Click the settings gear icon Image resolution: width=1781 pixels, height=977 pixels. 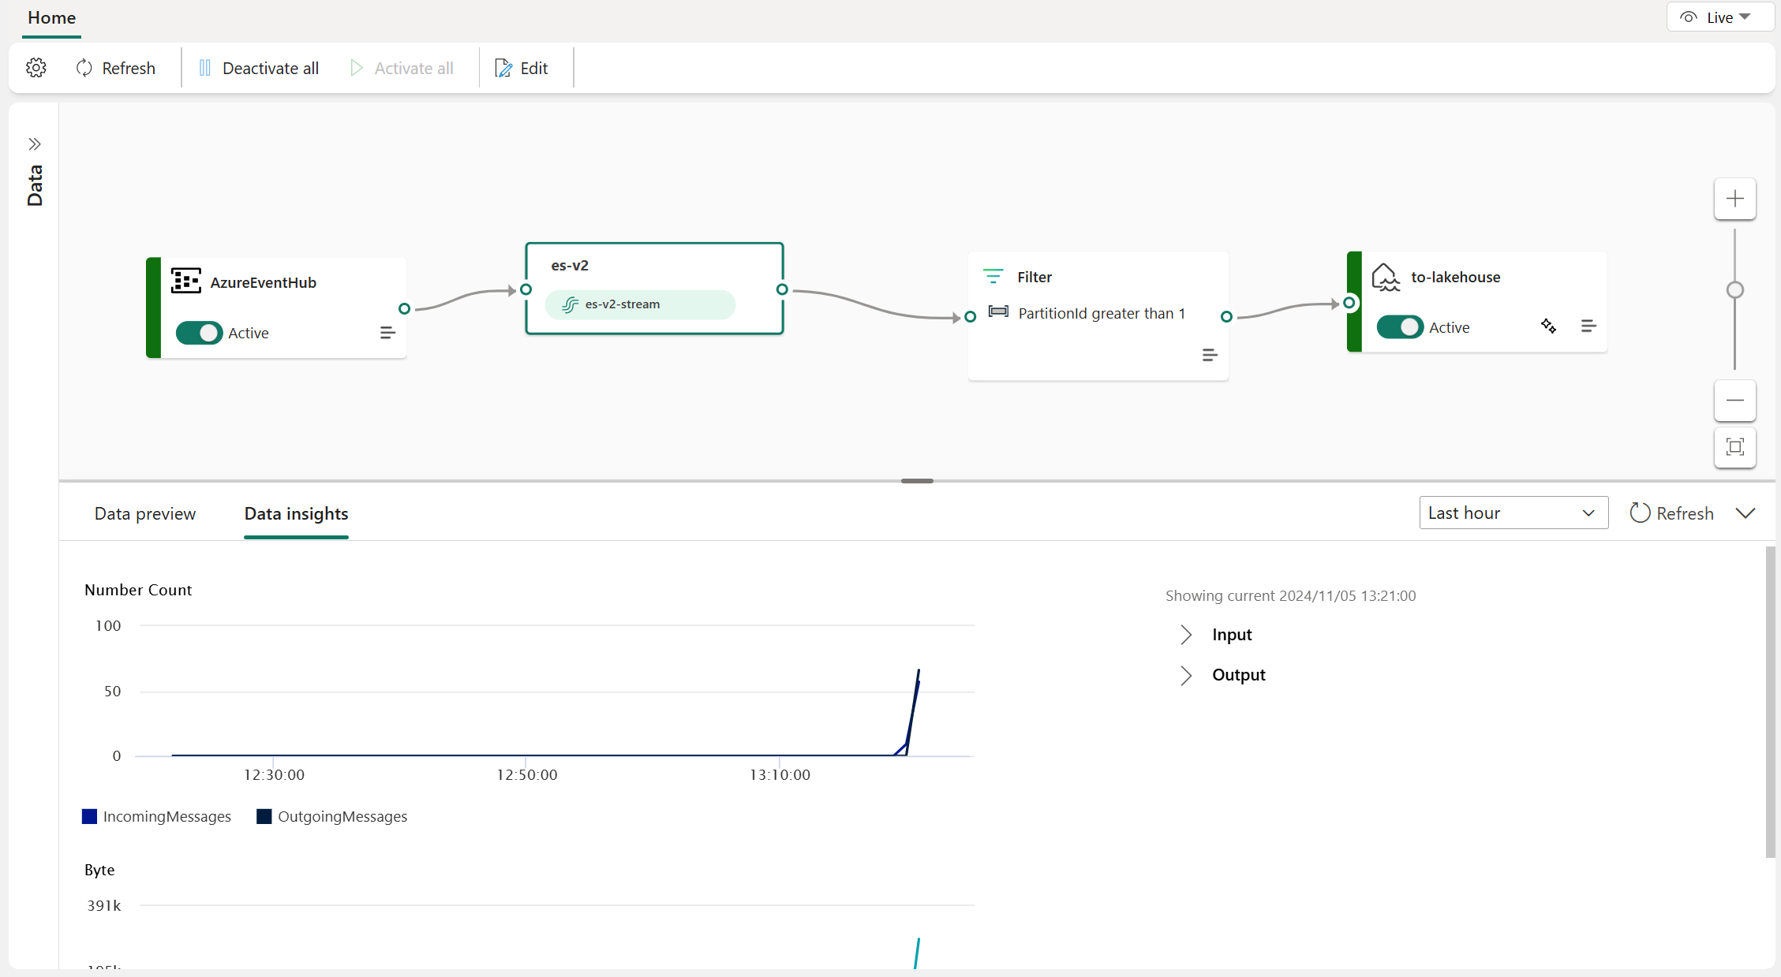(35, 67)
